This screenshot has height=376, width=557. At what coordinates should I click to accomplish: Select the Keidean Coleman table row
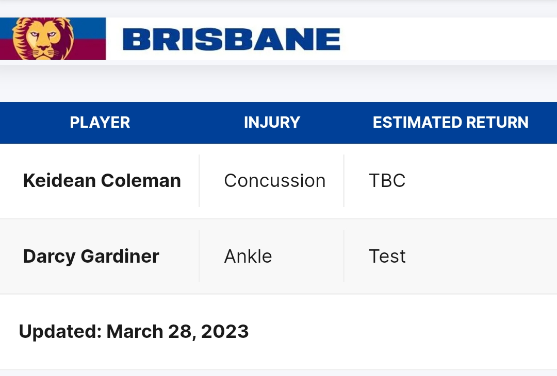[x=278, y=181]
